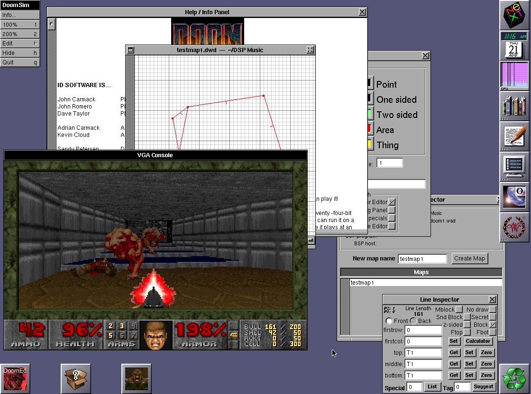This screenshot has height=394, width=531.
Task: Click the VGA Console title bar
Action: point(156,155)
